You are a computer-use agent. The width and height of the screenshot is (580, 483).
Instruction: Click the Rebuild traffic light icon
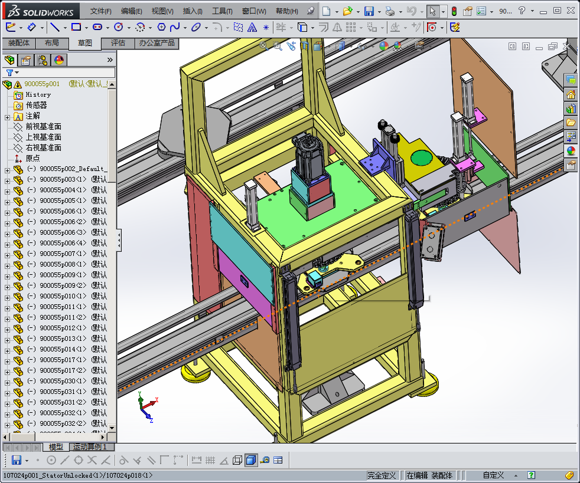click(x=454, y=11)
